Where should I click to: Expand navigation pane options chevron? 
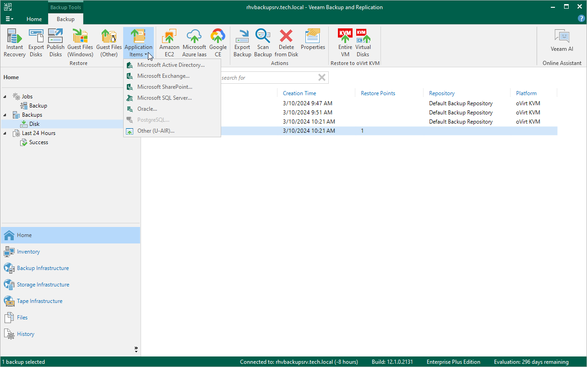coord(136,349)
